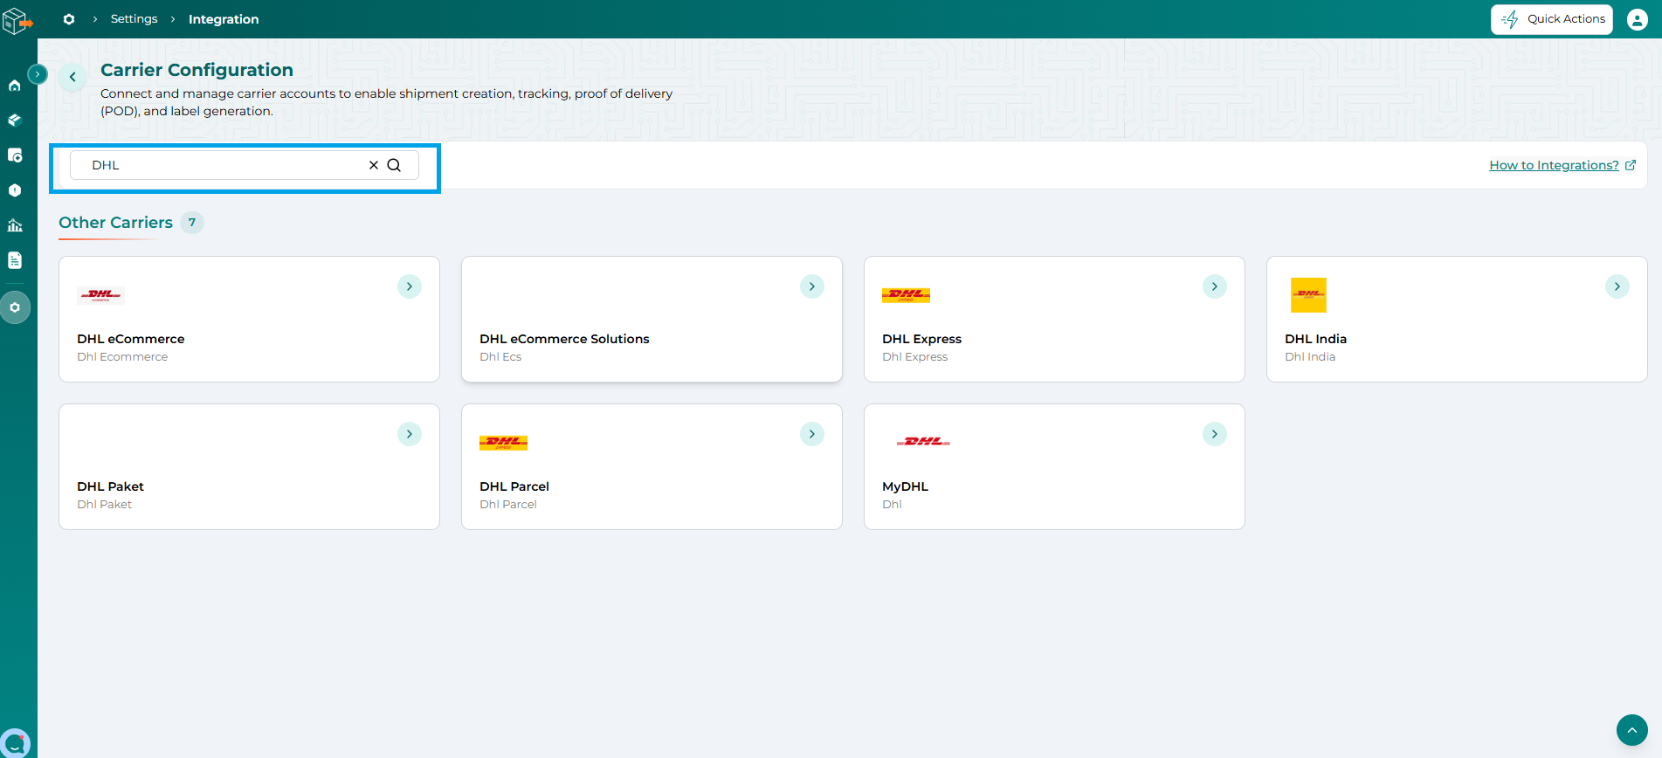Screen dimensions: 1662x758
Task: Open DHL eCommerce with its arrow button
Action: pyautogui.click(x=410, y=286)
